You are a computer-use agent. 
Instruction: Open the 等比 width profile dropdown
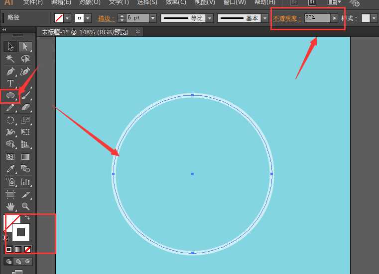(210, 18)
